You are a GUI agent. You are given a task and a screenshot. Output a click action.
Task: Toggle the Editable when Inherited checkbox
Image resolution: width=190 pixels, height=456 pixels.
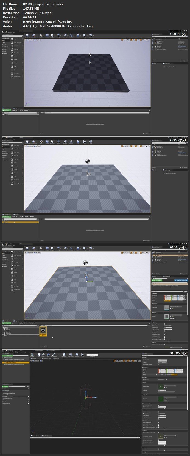point(159,364)
